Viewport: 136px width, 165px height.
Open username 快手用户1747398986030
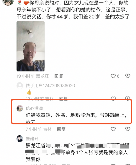pyautogui.click(x=50, y=86)
